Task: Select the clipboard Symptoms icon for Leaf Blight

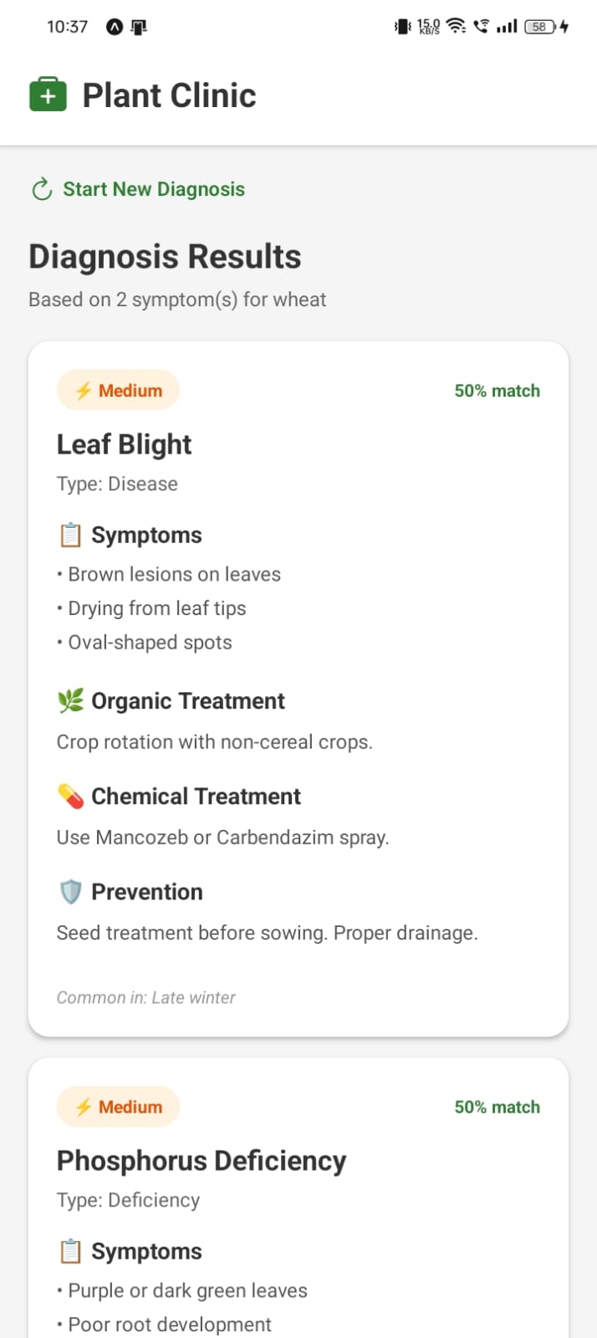Action: [70, 534]
